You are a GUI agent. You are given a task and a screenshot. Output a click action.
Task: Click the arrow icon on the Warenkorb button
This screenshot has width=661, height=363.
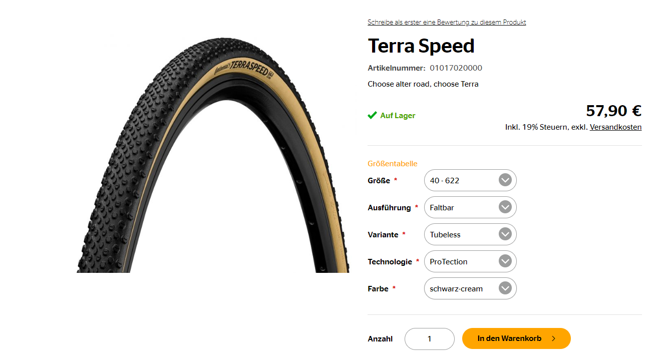[x=553, y=338]
